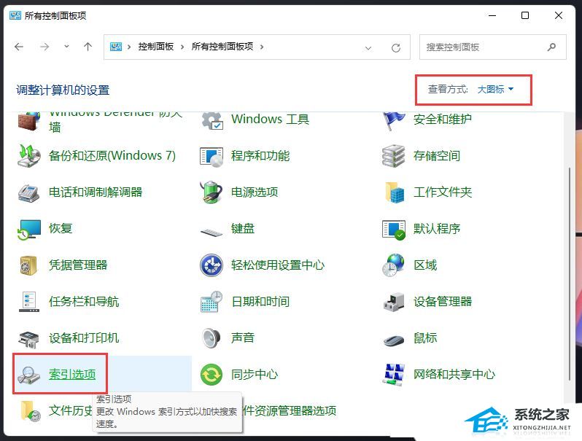
Task: Open the 大图标 view mode dropdown
Action: point(495,90)
